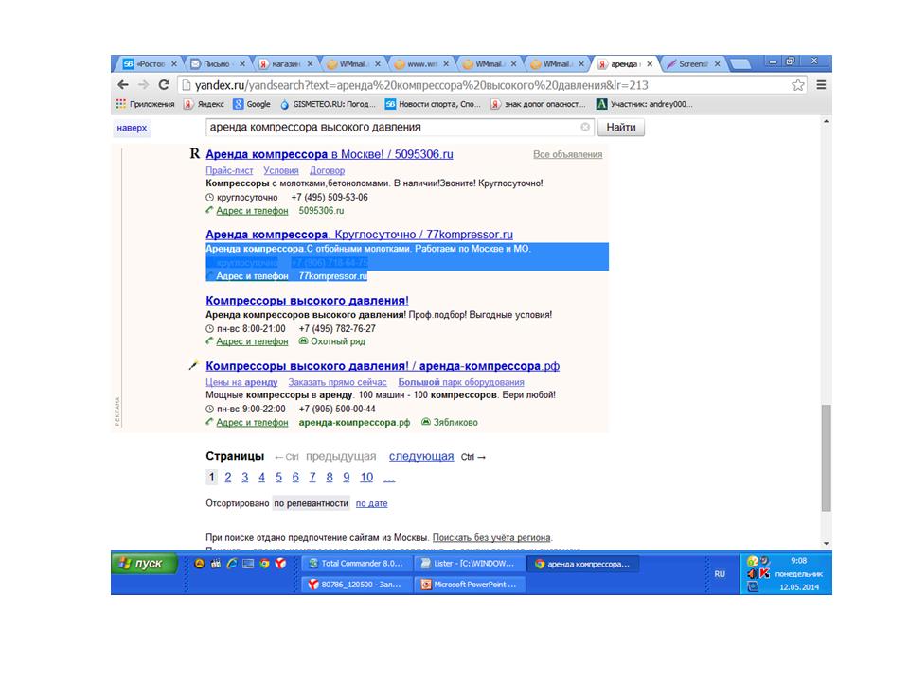Click the следующая page link
The image size is (909, 681).
click(421, 456)
